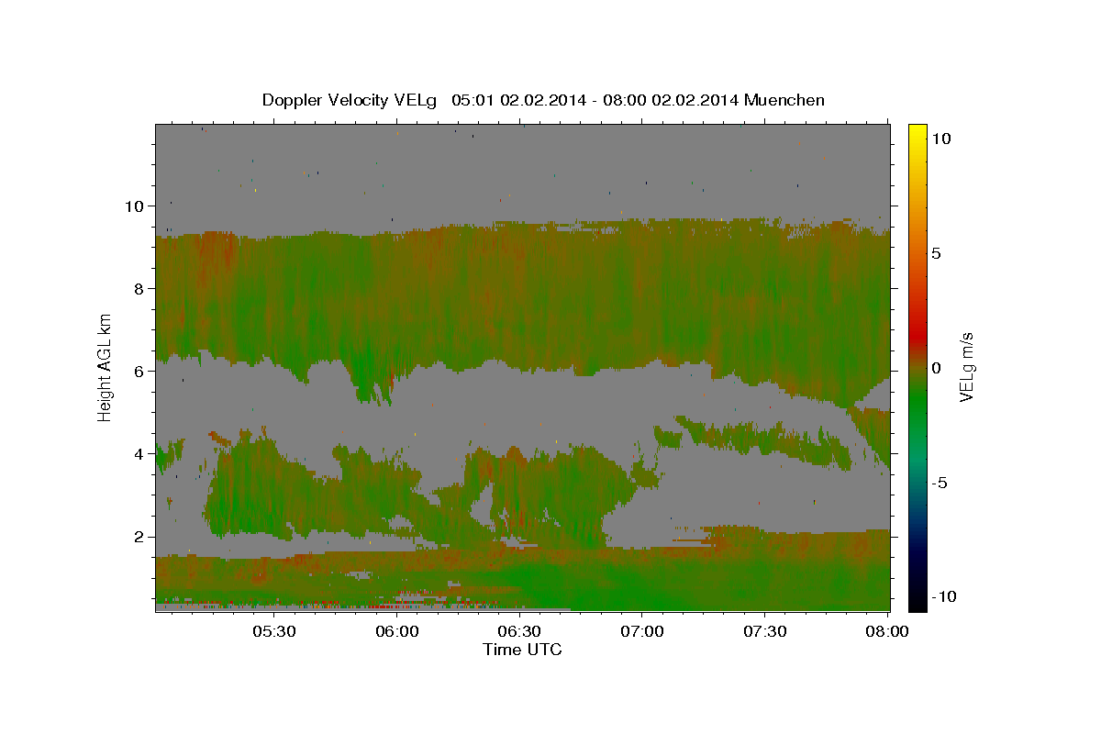
Task: Click the 05:30 time tick label
Action: tap(273, 631)
